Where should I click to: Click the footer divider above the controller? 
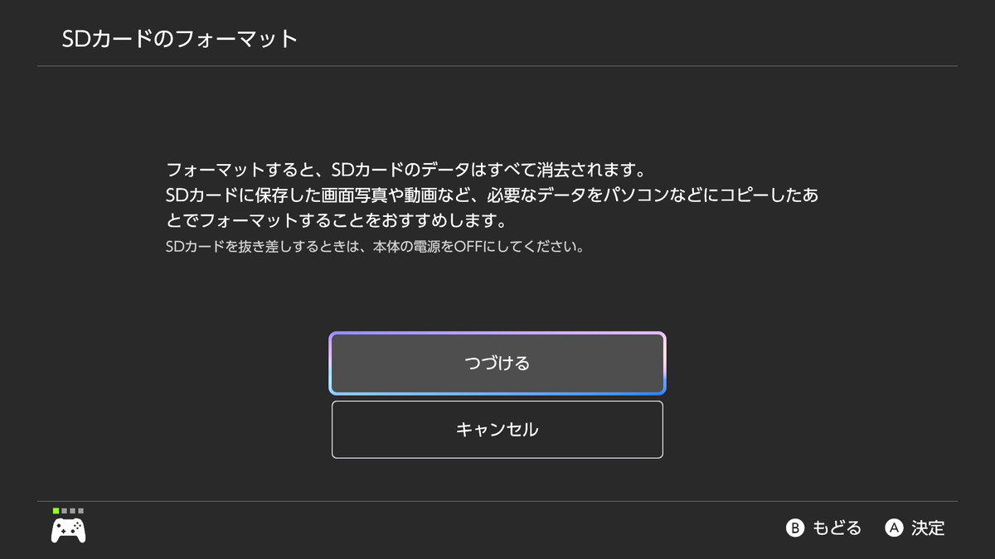[498, 501]
